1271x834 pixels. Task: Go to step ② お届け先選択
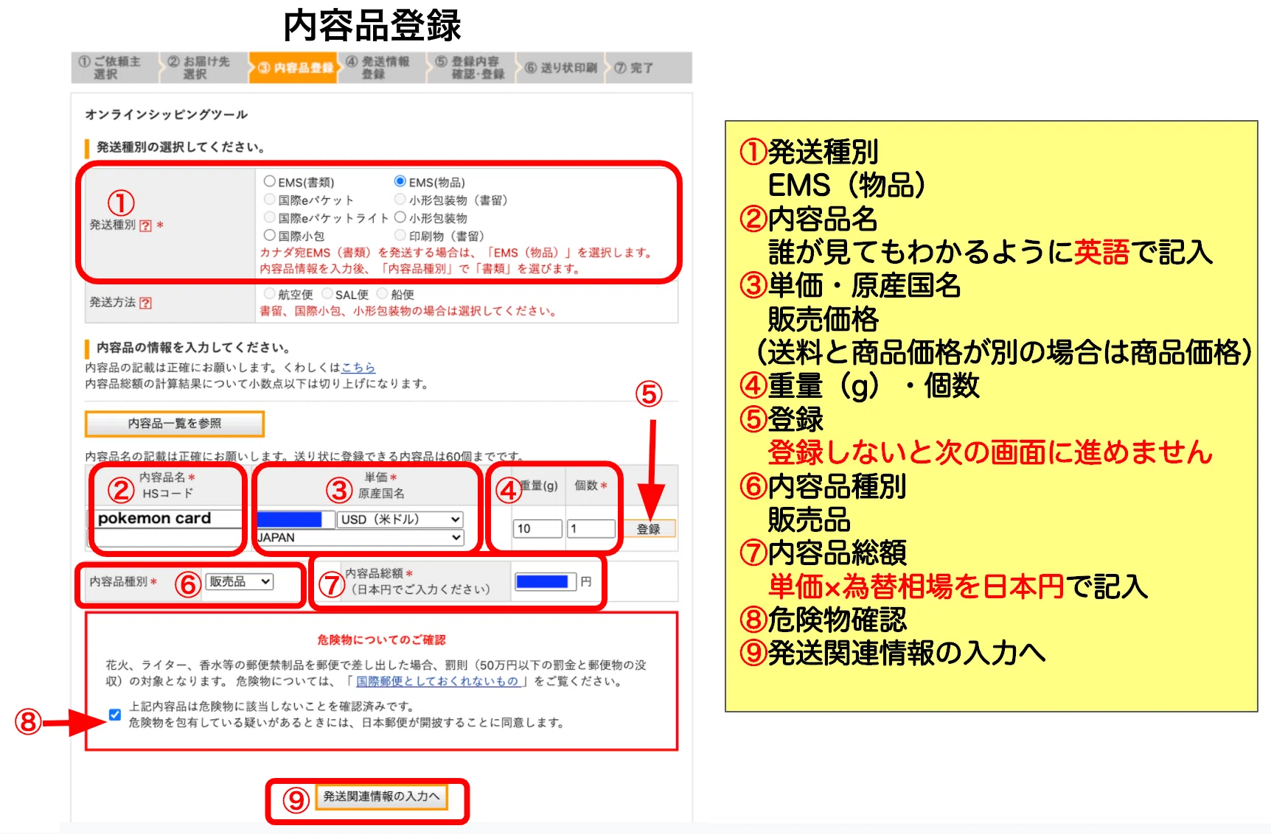tap(203, 68)
